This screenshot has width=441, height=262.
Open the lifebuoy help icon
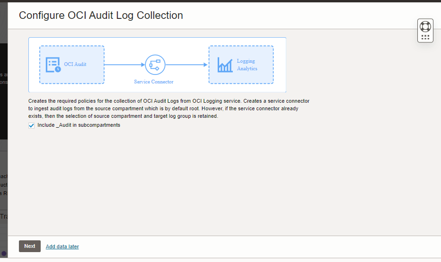click(425, 27)
